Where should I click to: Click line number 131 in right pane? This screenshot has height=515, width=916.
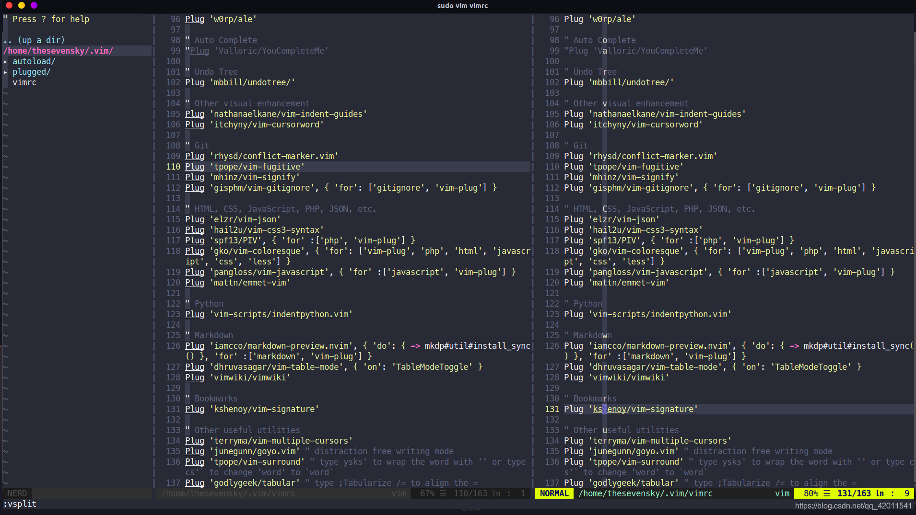pos(552,409)
